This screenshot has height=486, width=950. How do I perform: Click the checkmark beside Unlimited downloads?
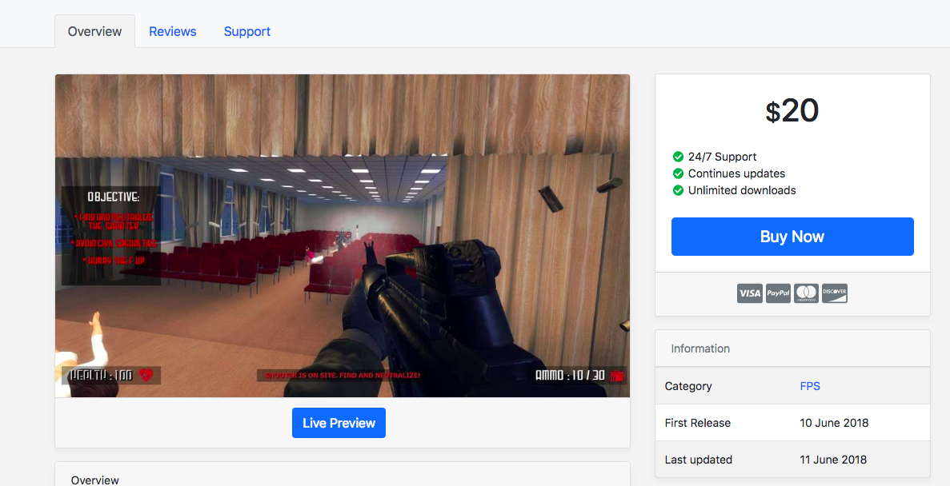click(x=678, y=190)
